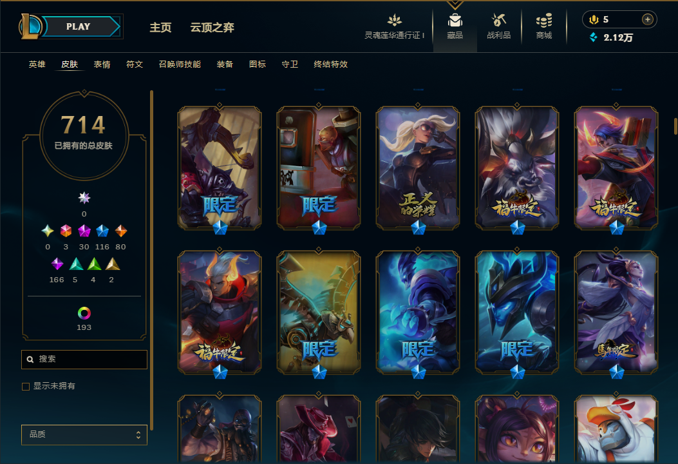Click the blue gem count 116 icon
Screen dimensions: 678x464
click(x=102, y=231)
